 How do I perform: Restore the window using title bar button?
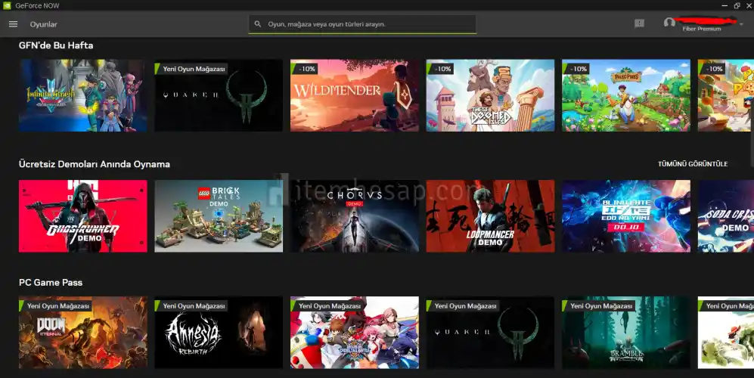pos(737,5)
